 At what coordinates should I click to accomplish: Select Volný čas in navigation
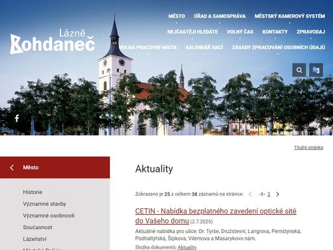[240, 32]
